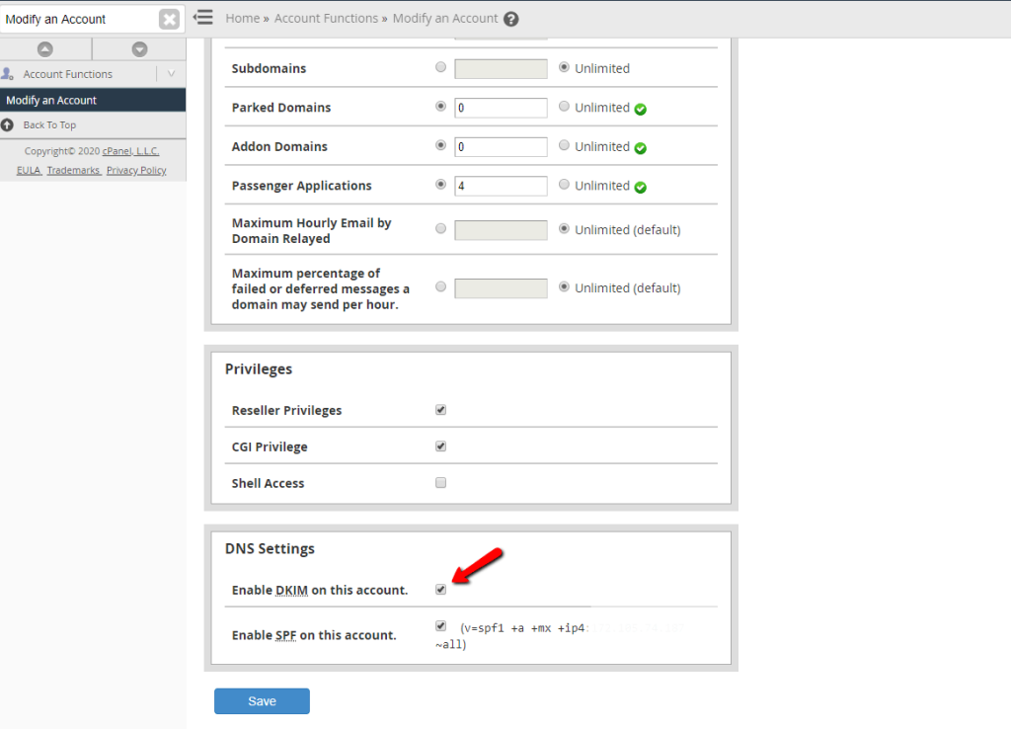This screenshot has height=729, width=1011.
Task: Select custom value radio for Maximum Hourly Email
Action: tap(440, 227)
